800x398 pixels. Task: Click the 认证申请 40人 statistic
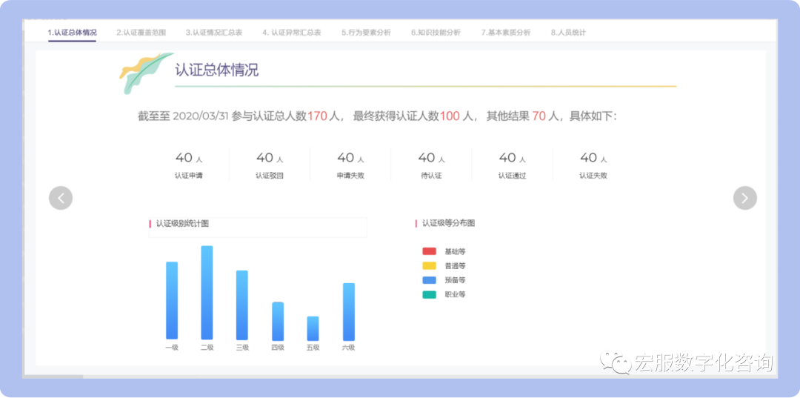pos(189,165)
